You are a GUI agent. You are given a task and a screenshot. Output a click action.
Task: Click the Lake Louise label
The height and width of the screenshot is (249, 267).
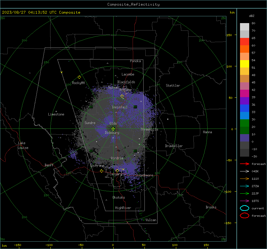click(x=23, y=145)
